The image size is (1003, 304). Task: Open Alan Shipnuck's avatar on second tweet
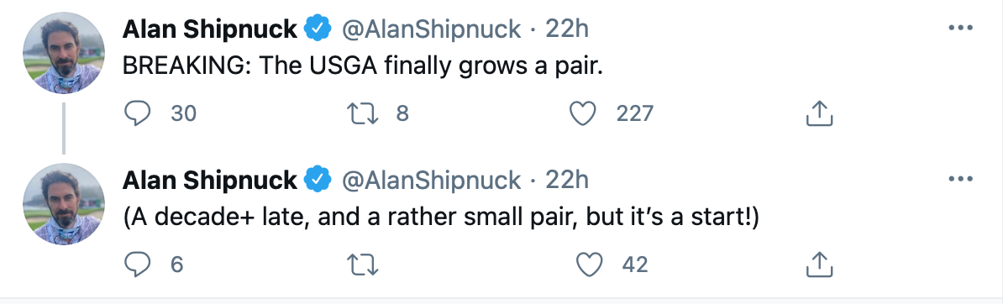pyautogui.click(x=63, y=204)
